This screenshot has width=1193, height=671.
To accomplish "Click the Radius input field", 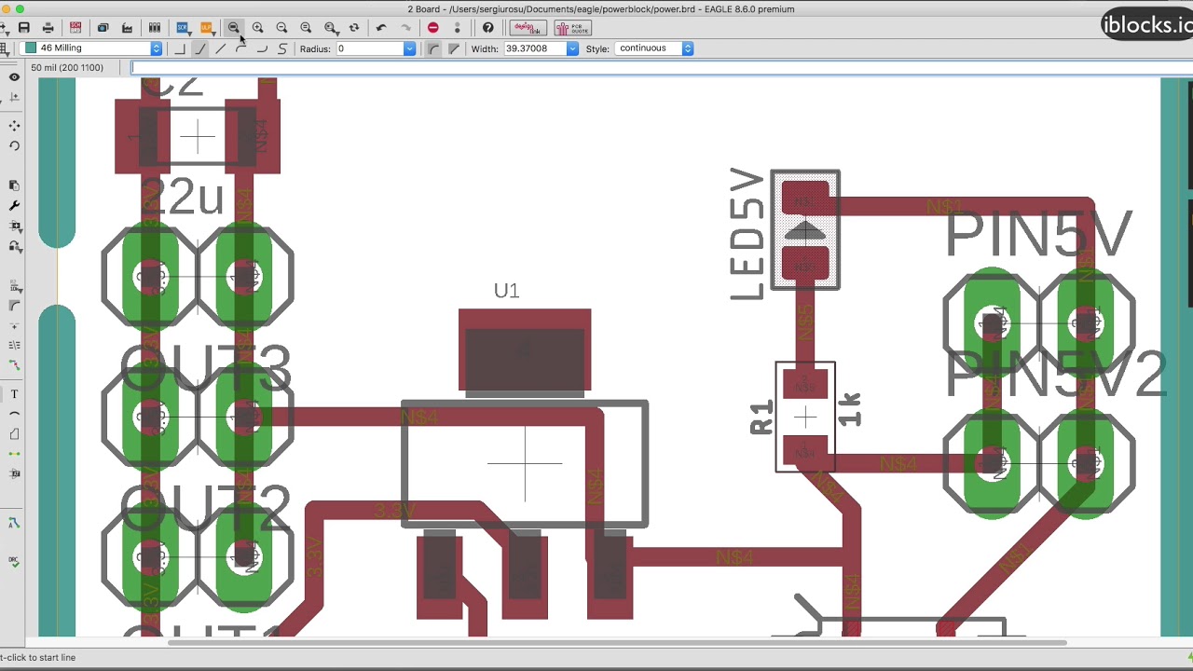I will click(368, 48).
